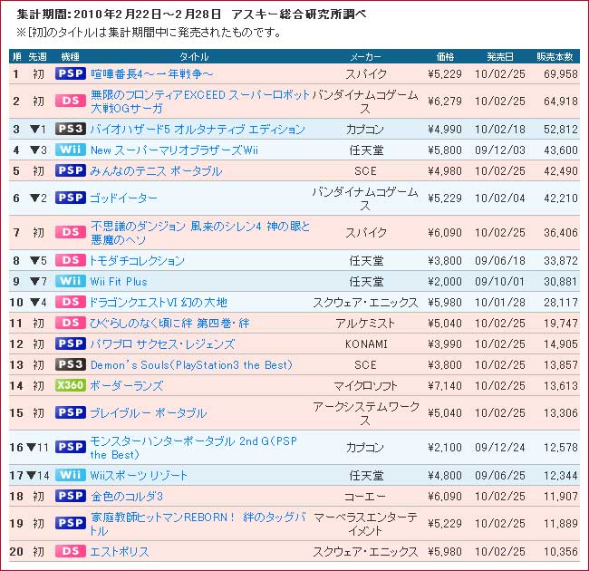Screen dimensions: 589x571
Task: Open 無限のフロンティアEXCEED title link
Action: tap(200, 102)
